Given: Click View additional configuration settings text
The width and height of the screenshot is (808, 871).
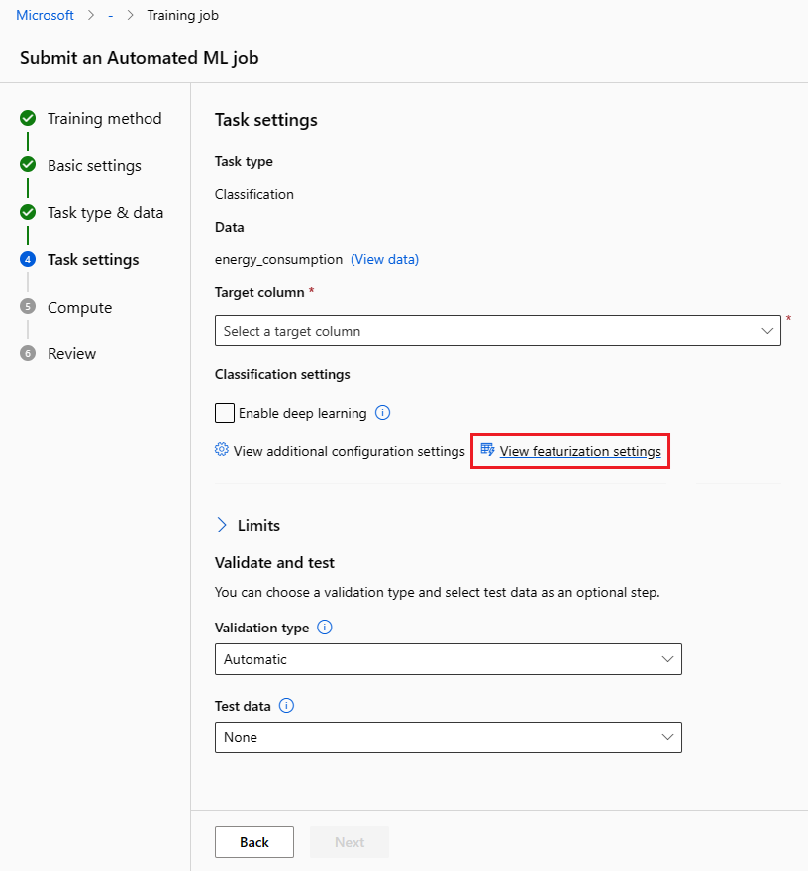Looking at the screenshot, I should point(349,451).
